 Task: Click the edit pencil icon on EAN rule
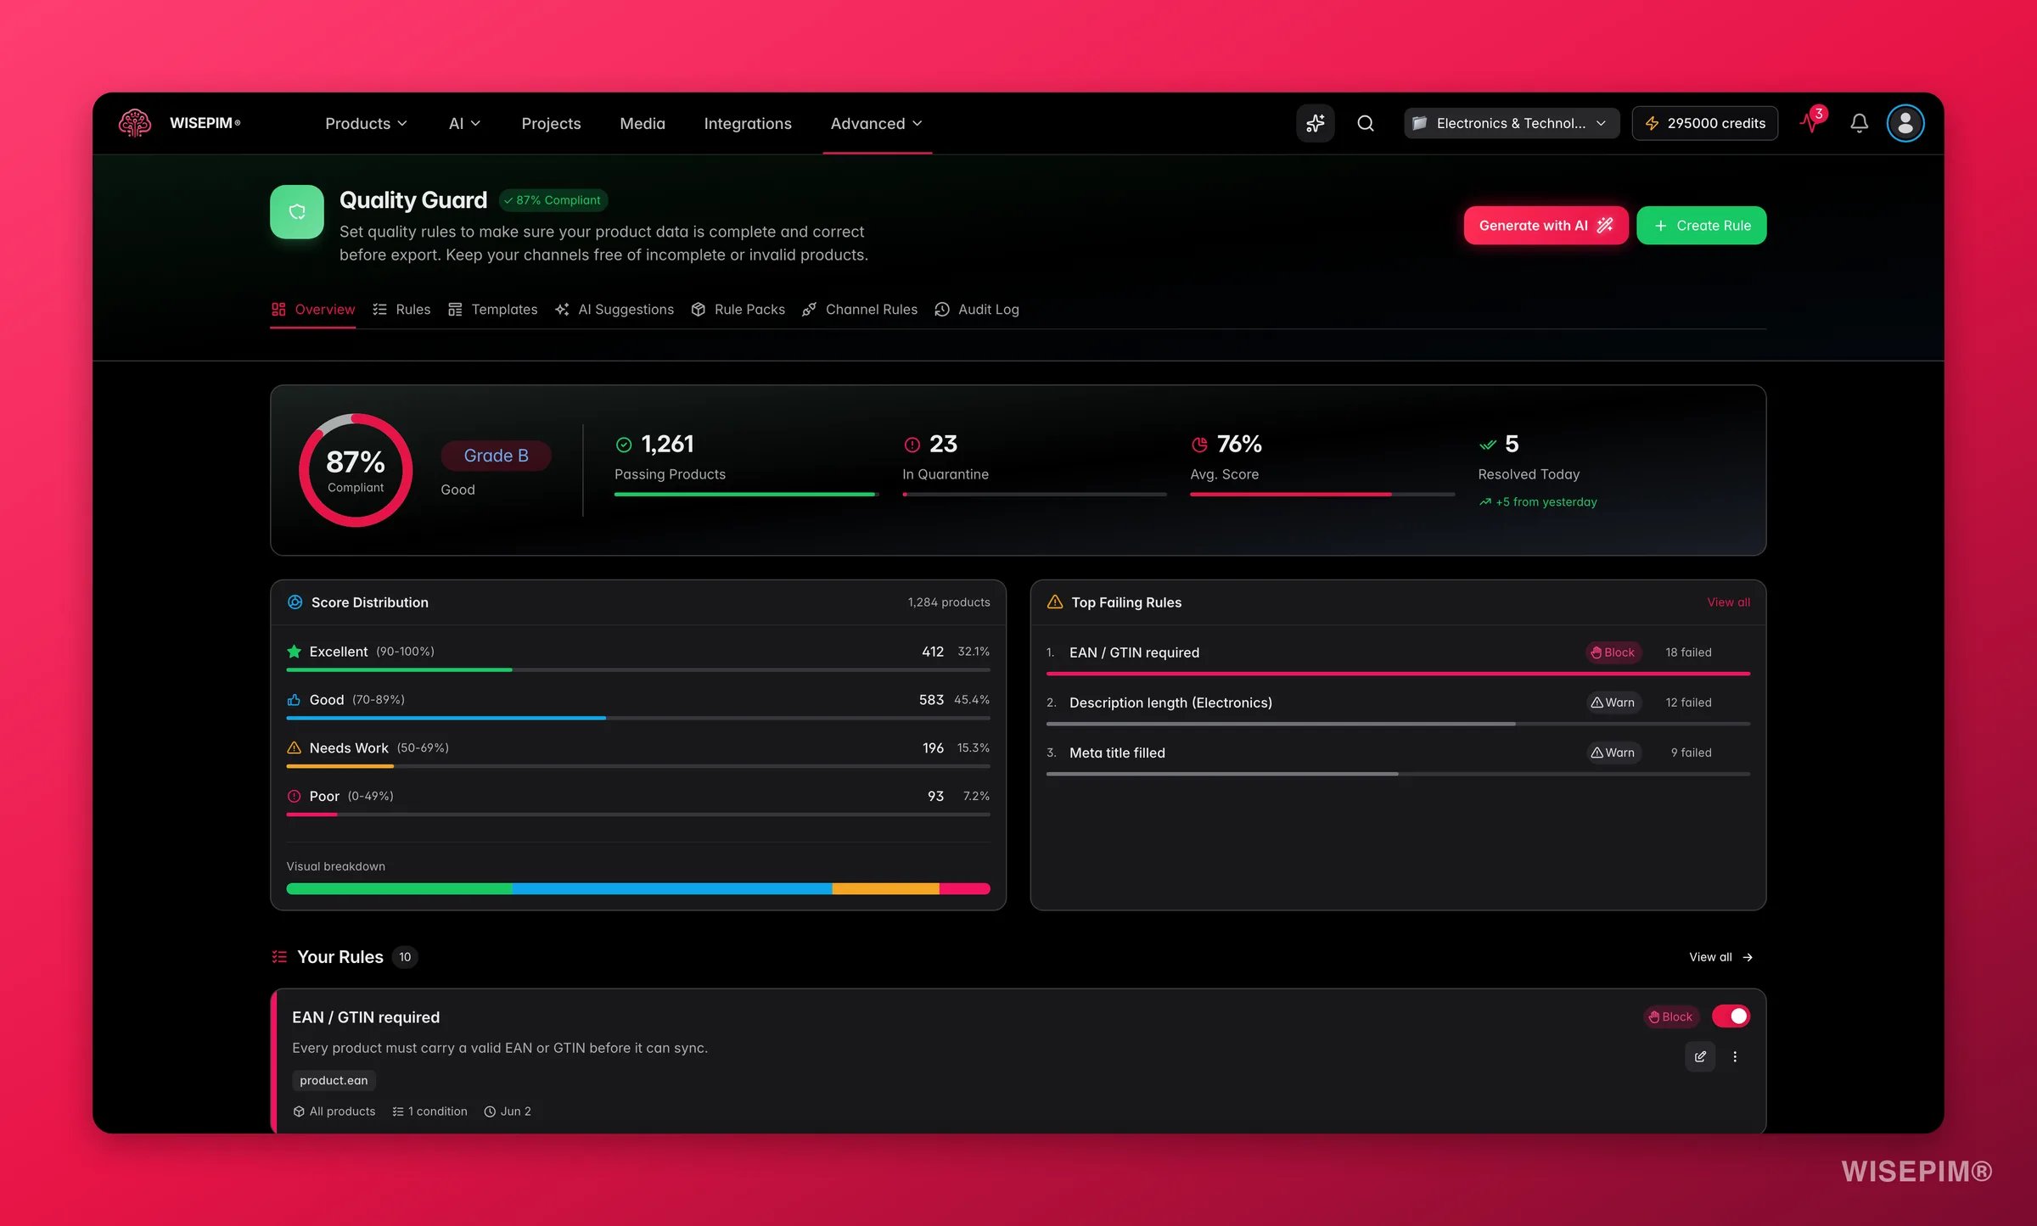click(1700, 1056)
